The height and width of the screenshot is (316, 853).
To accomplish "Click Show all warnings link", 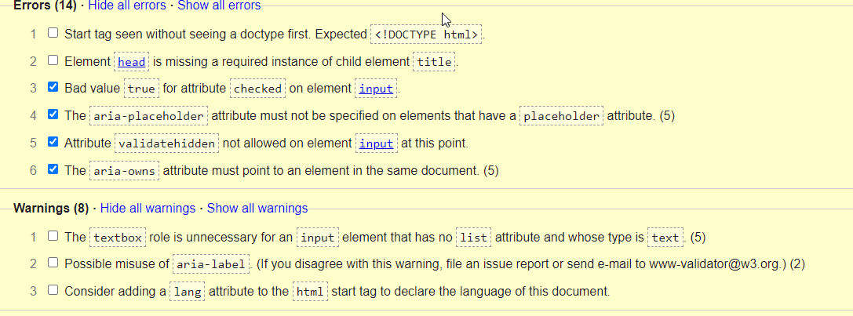I will (x=257, y=208).
